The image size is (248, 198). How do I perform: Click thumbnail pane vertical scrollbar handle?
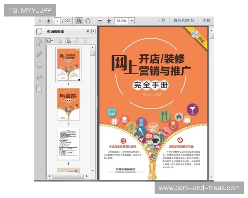tap(93, 53)
